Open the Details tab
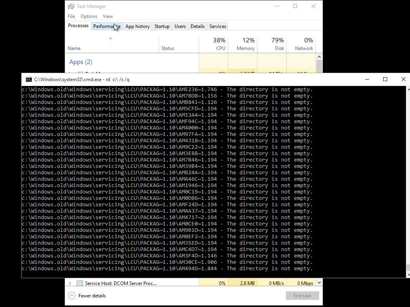 click(x=197, y=26)
